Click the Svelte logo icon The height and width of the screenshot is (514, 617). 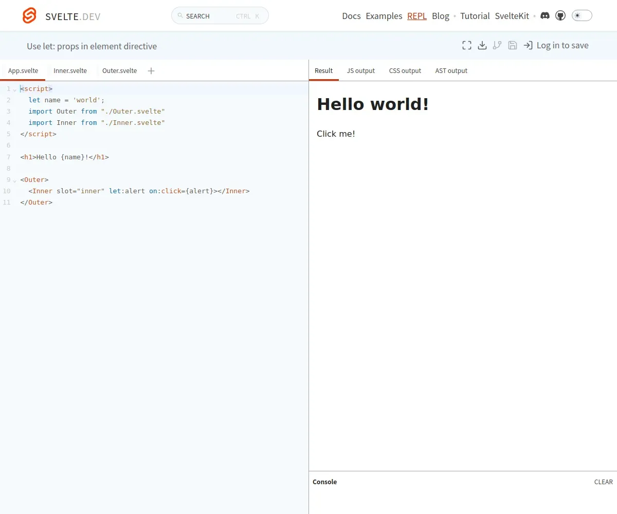click(x=30, y=16)
